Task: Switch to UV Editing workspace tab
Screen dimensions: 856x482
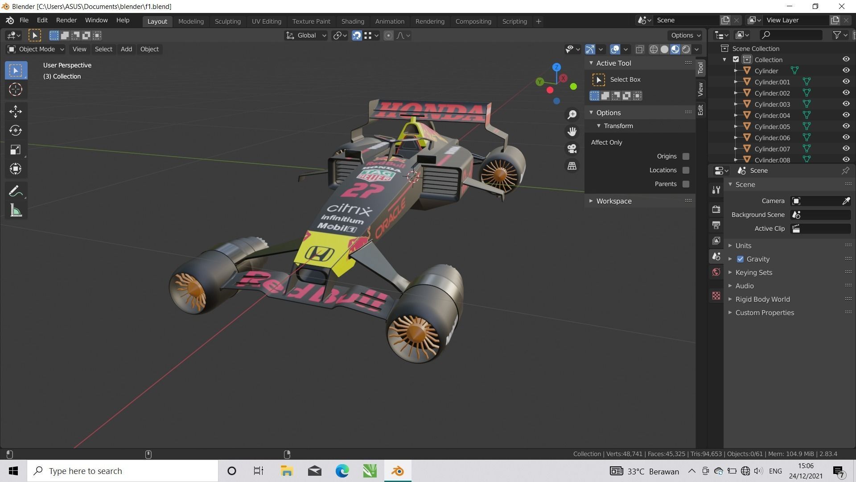Action: [266, 21]
